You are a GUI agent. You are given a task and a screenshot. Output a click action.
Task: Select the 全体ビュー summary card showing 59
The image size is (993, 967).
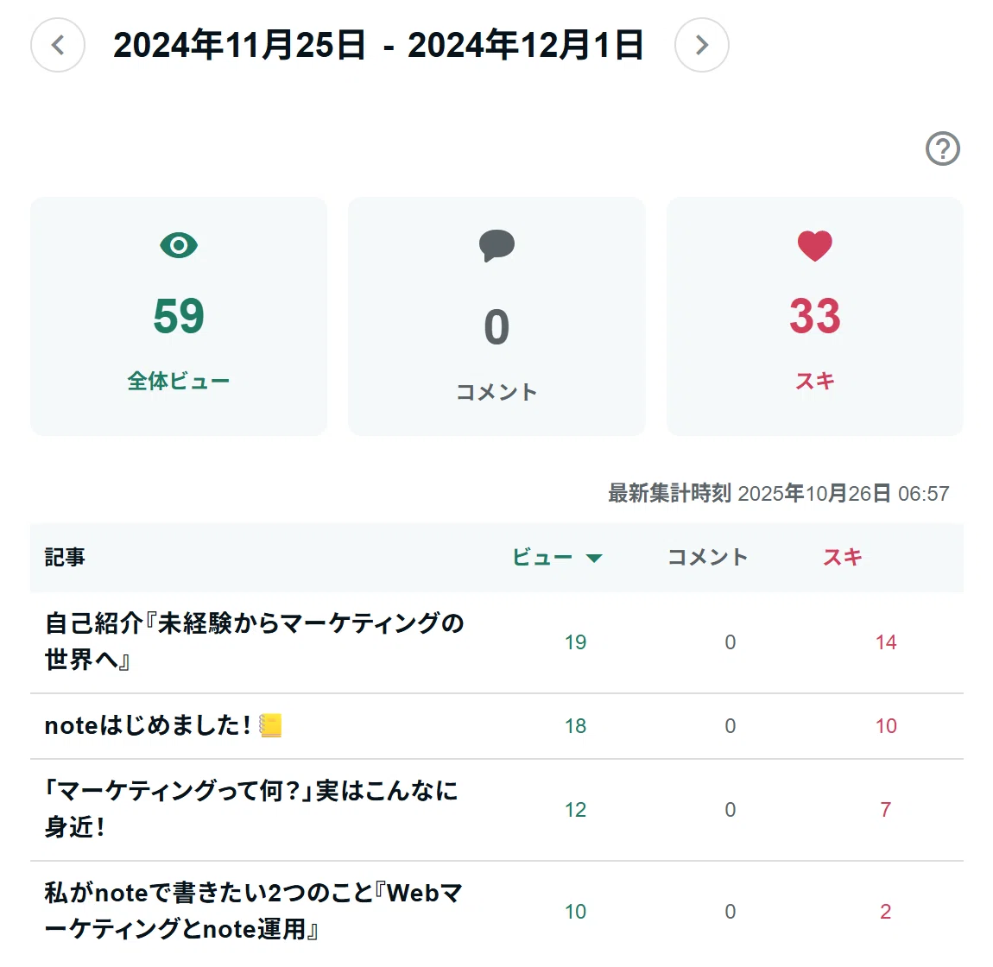point(179,316)
